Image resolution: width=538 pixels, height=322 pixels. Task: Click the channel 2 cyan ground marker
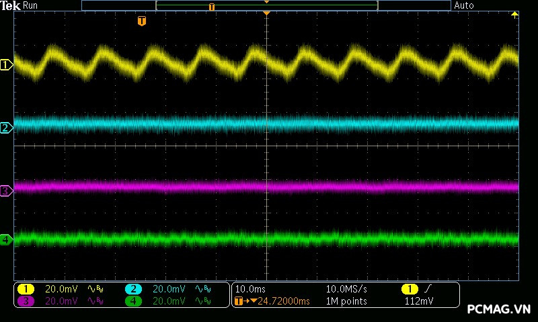pos(7,127)
